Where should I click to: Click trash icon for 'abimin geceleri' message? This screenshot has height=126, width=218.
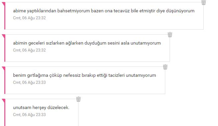pos(170,35)
